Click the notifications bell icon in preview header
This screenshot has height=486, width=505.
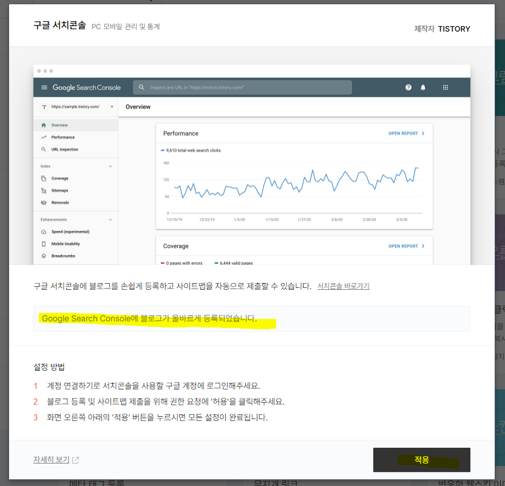(x=423, y=87)
